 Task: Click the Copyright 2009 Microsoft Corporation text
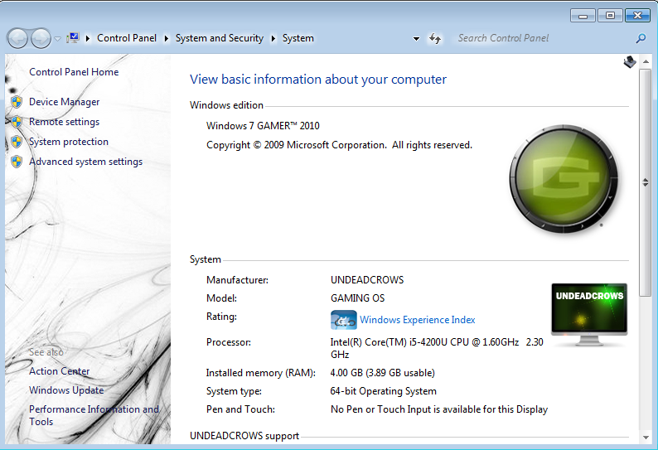339,145
